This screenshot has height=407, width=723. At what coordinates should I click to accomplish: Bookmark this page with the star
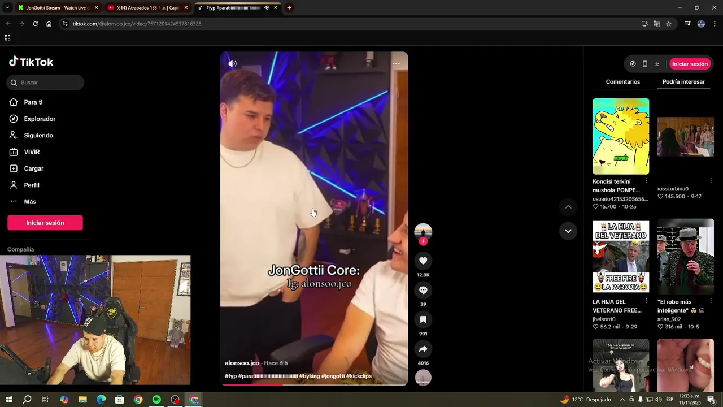[669, 24]
